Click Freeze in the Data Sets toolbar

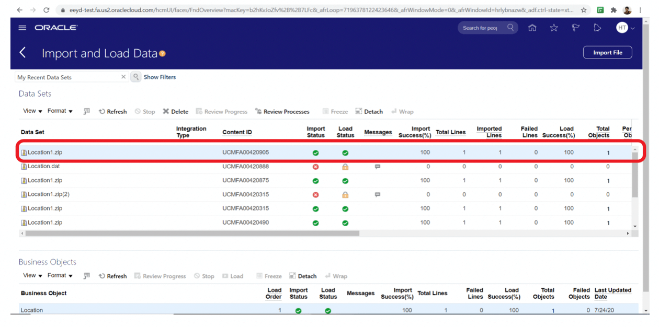(335, 111)
